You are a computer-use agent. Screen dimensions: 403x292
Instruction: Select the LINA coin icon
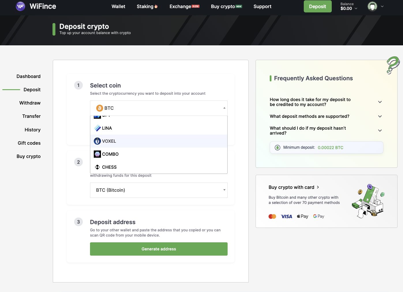click(x=98, y=128)
